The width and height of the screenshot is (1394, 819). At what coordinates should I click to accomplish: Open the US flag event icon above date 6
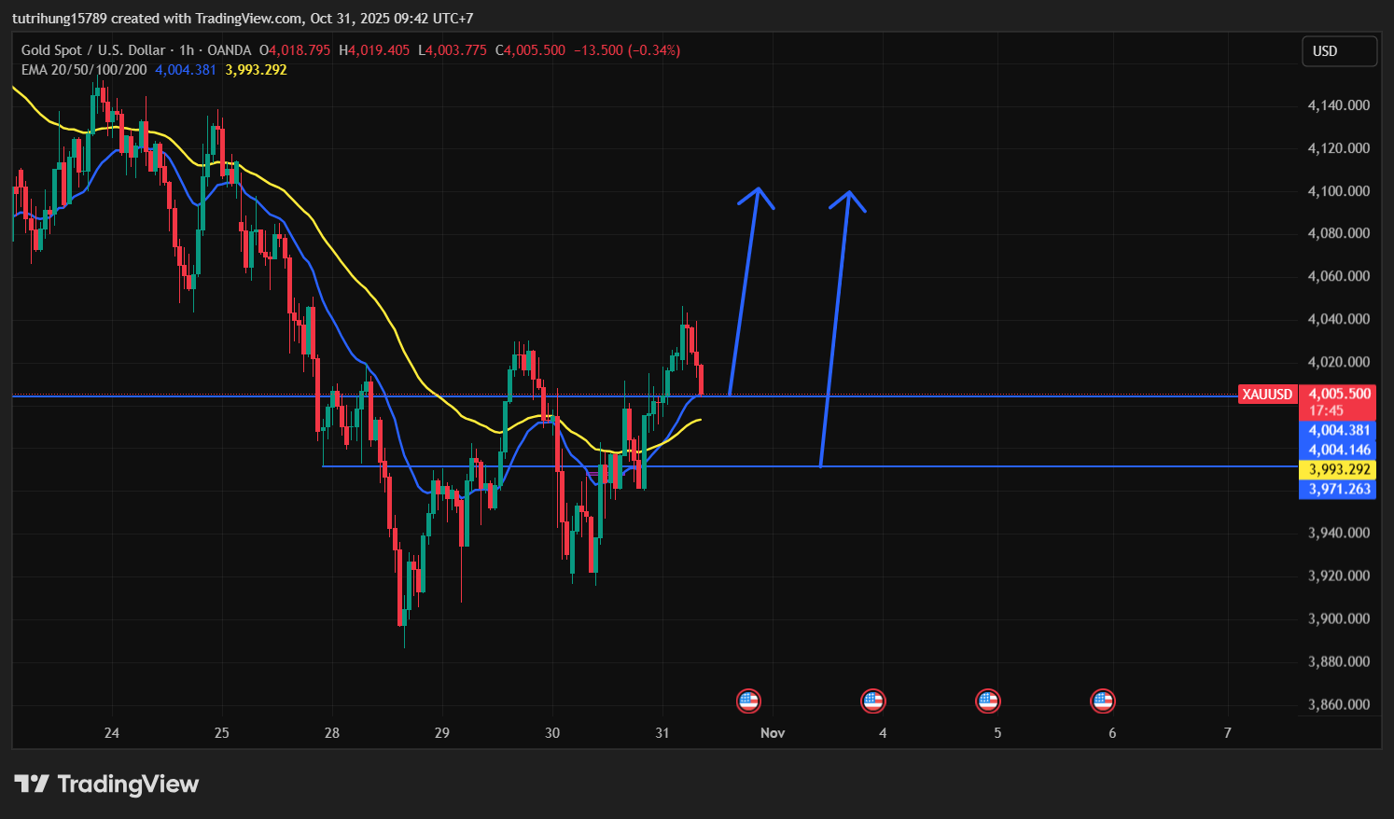pyautogui.click(x=1103, y=701)
